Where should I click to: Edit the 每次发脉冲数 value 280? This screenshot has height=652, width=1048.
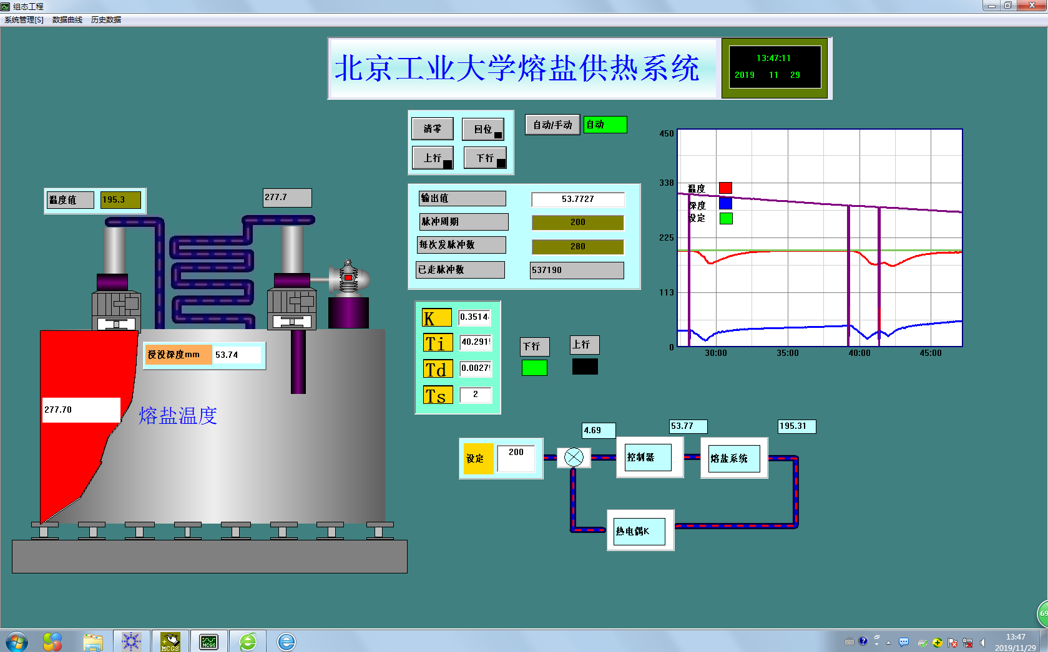578,247
